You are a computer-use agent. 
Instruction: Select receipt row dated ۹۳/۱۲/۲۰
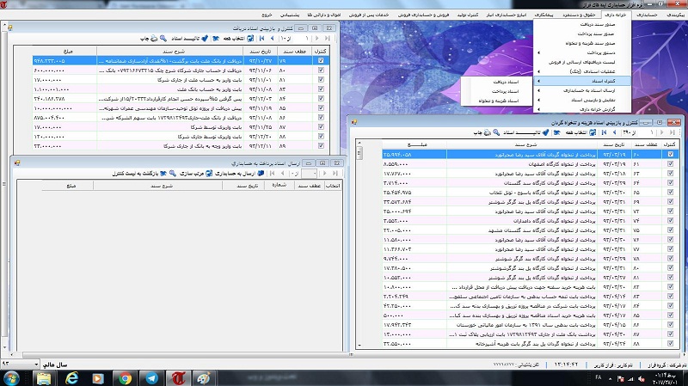[x=180, y=137]
